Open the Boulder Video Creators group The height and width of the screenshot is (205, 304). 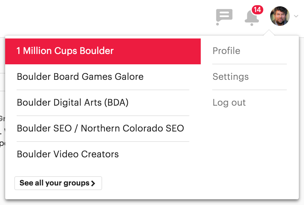pos(68,154)
